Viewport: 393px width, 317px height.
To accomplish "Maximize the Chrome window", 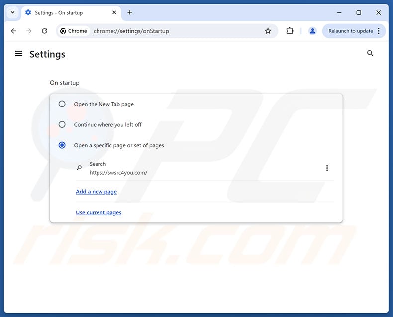I will pyautogui.click(x=359, y=12).
